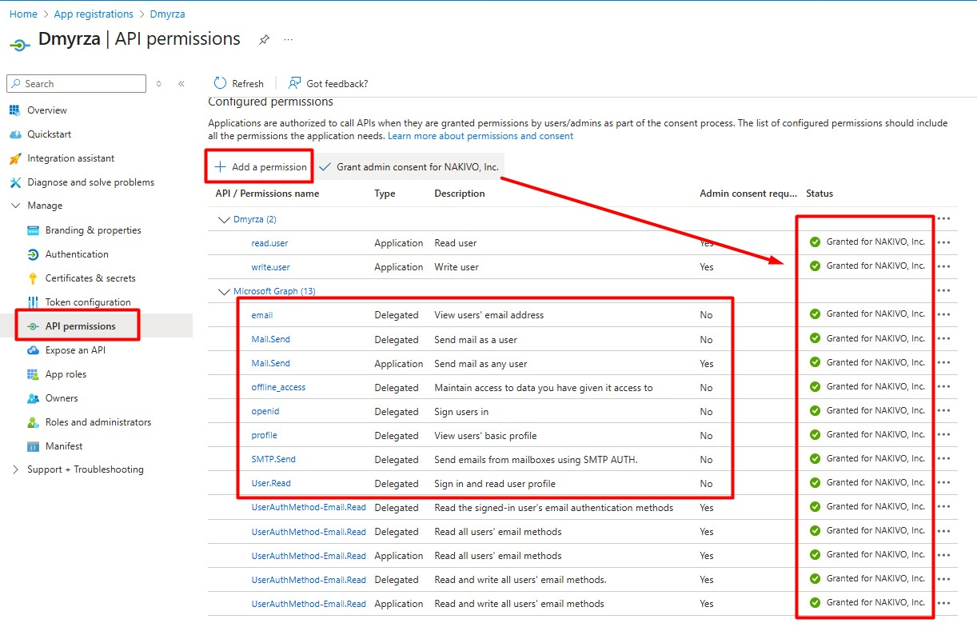Expand Support + Troubleshooting section
Image resolution: width=977 pixels, height=643 pixels.
point(15,469)
